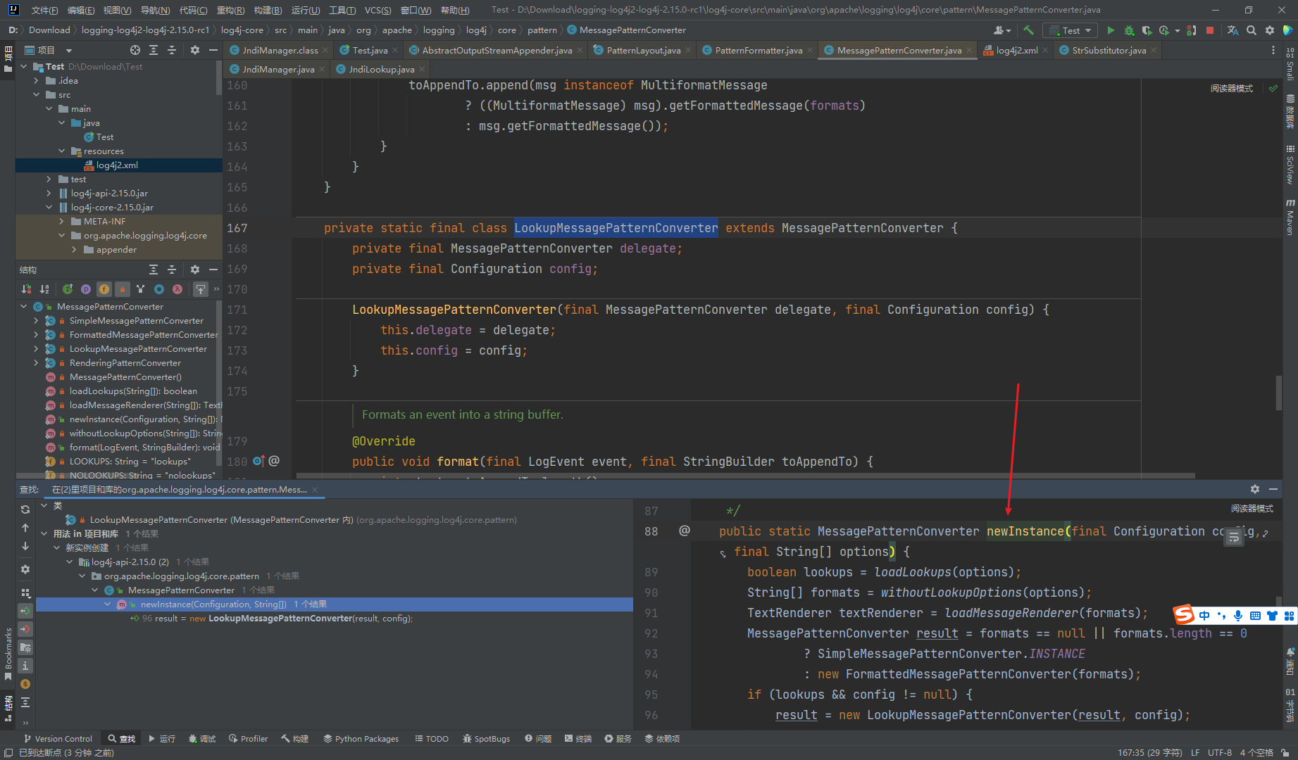The width and height of the screenshot is (1298, 760).
Task: Stop the running process red square
Action: coord(1210,30)
